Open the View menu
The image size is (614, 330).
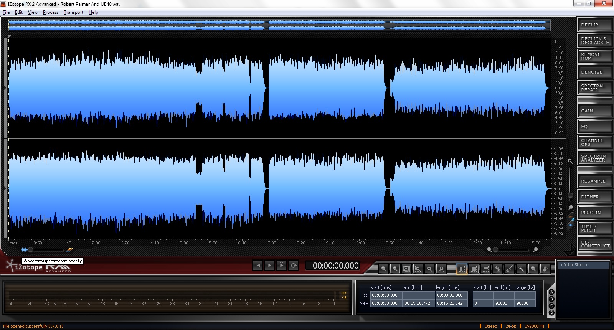tap(33, 12)
